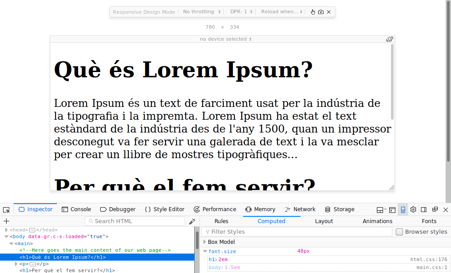Rotate the viewport orientation
Screen dimensions: 451x273
389,39
